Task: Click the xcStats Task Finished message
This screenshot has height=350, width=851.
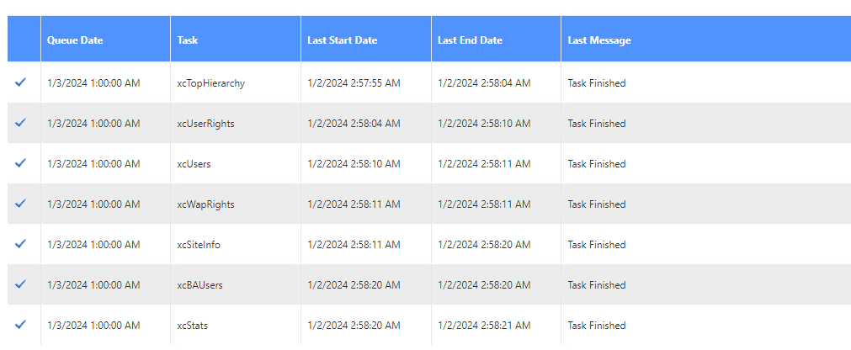Action: click(x=596, y=326)
